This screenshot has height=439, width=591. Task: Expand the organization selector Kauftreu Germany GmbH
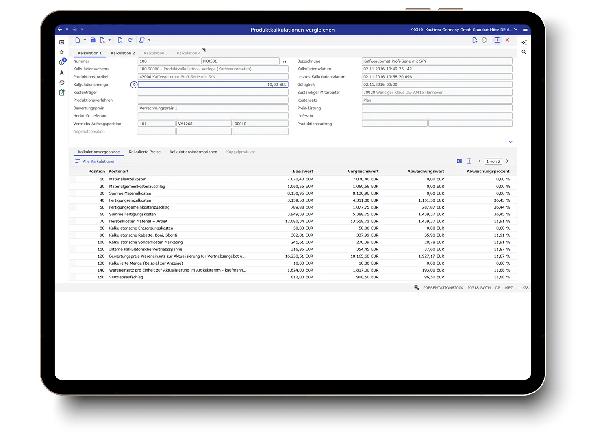point(516,30)
